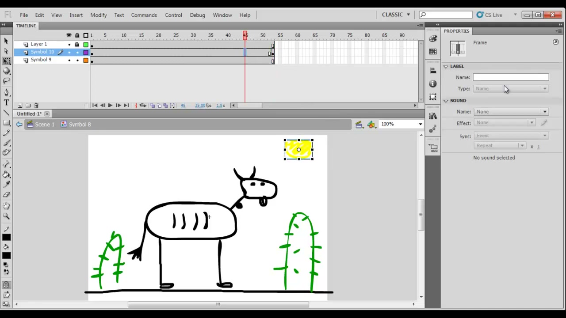
Task: Toggle lock on Symbol 9 layer
Action: (x=77, y=60)
